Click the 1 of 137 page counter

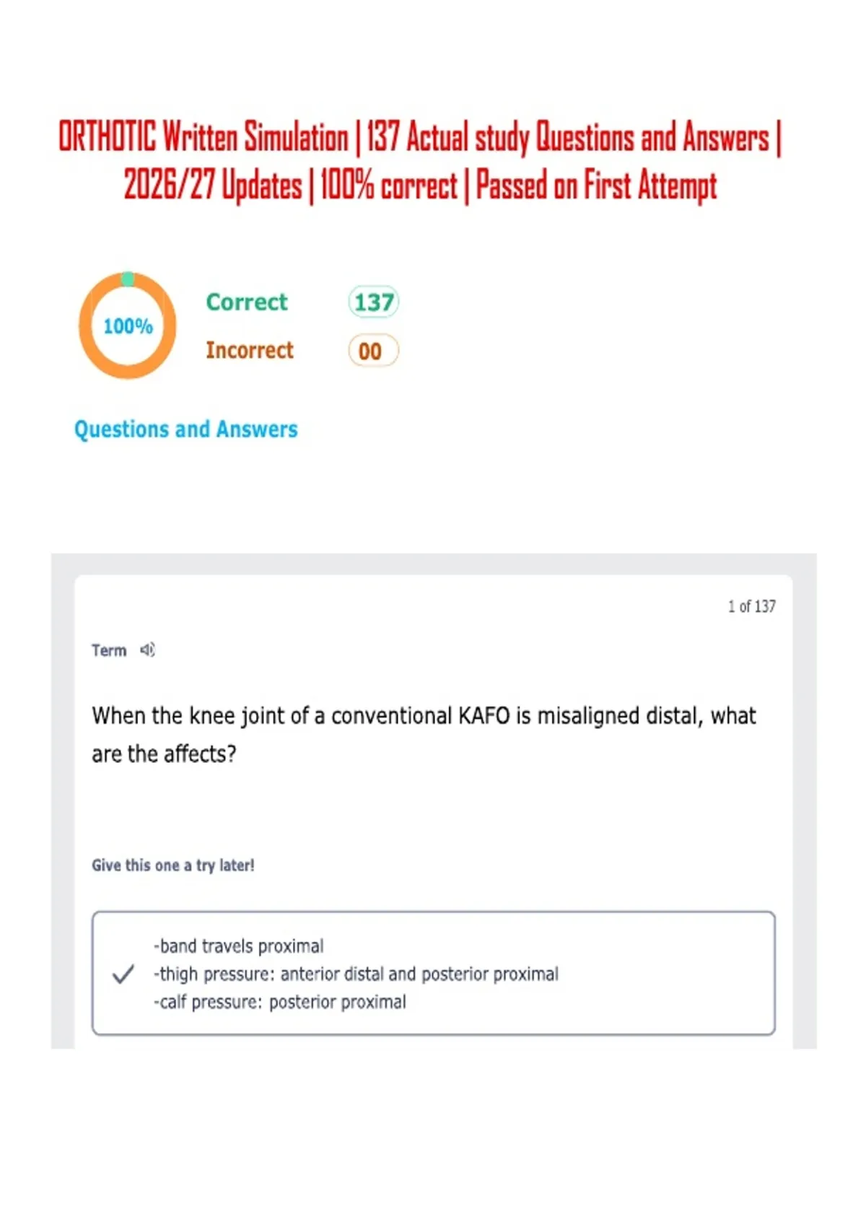(751, 606)
